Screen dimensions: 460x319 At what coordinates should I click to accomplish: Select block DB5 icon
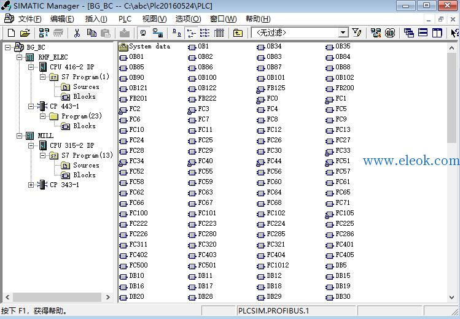pos(329,266)
